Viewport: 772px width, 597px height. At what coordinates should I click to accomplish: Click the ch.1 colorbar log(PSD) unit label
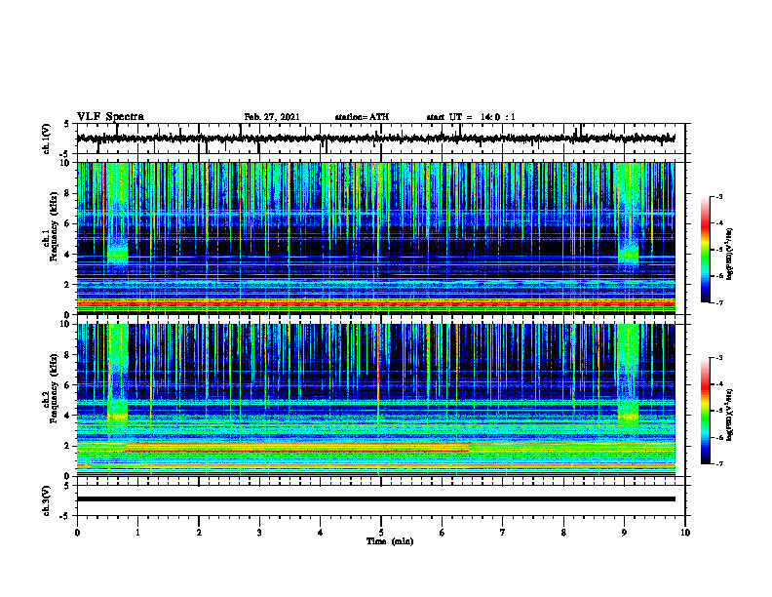730,253
